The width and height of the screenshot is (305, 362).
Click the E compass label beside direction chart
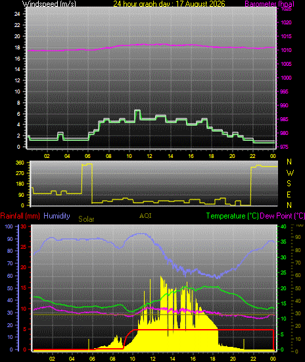click(289, 195)
